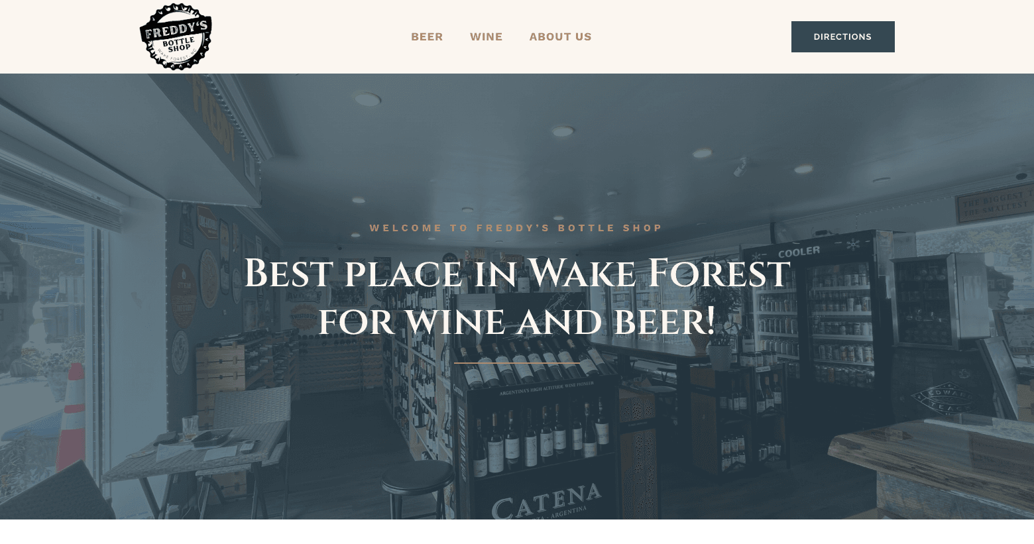Click the 'Welcome to Freddy's Bottle Shop' subtitle

coord(516,228)
